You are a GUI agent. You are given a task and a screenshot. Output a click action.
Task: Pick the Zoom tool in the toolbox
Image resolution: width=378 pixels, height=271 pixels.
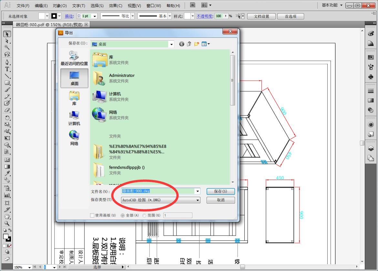(x=7, y=223)
